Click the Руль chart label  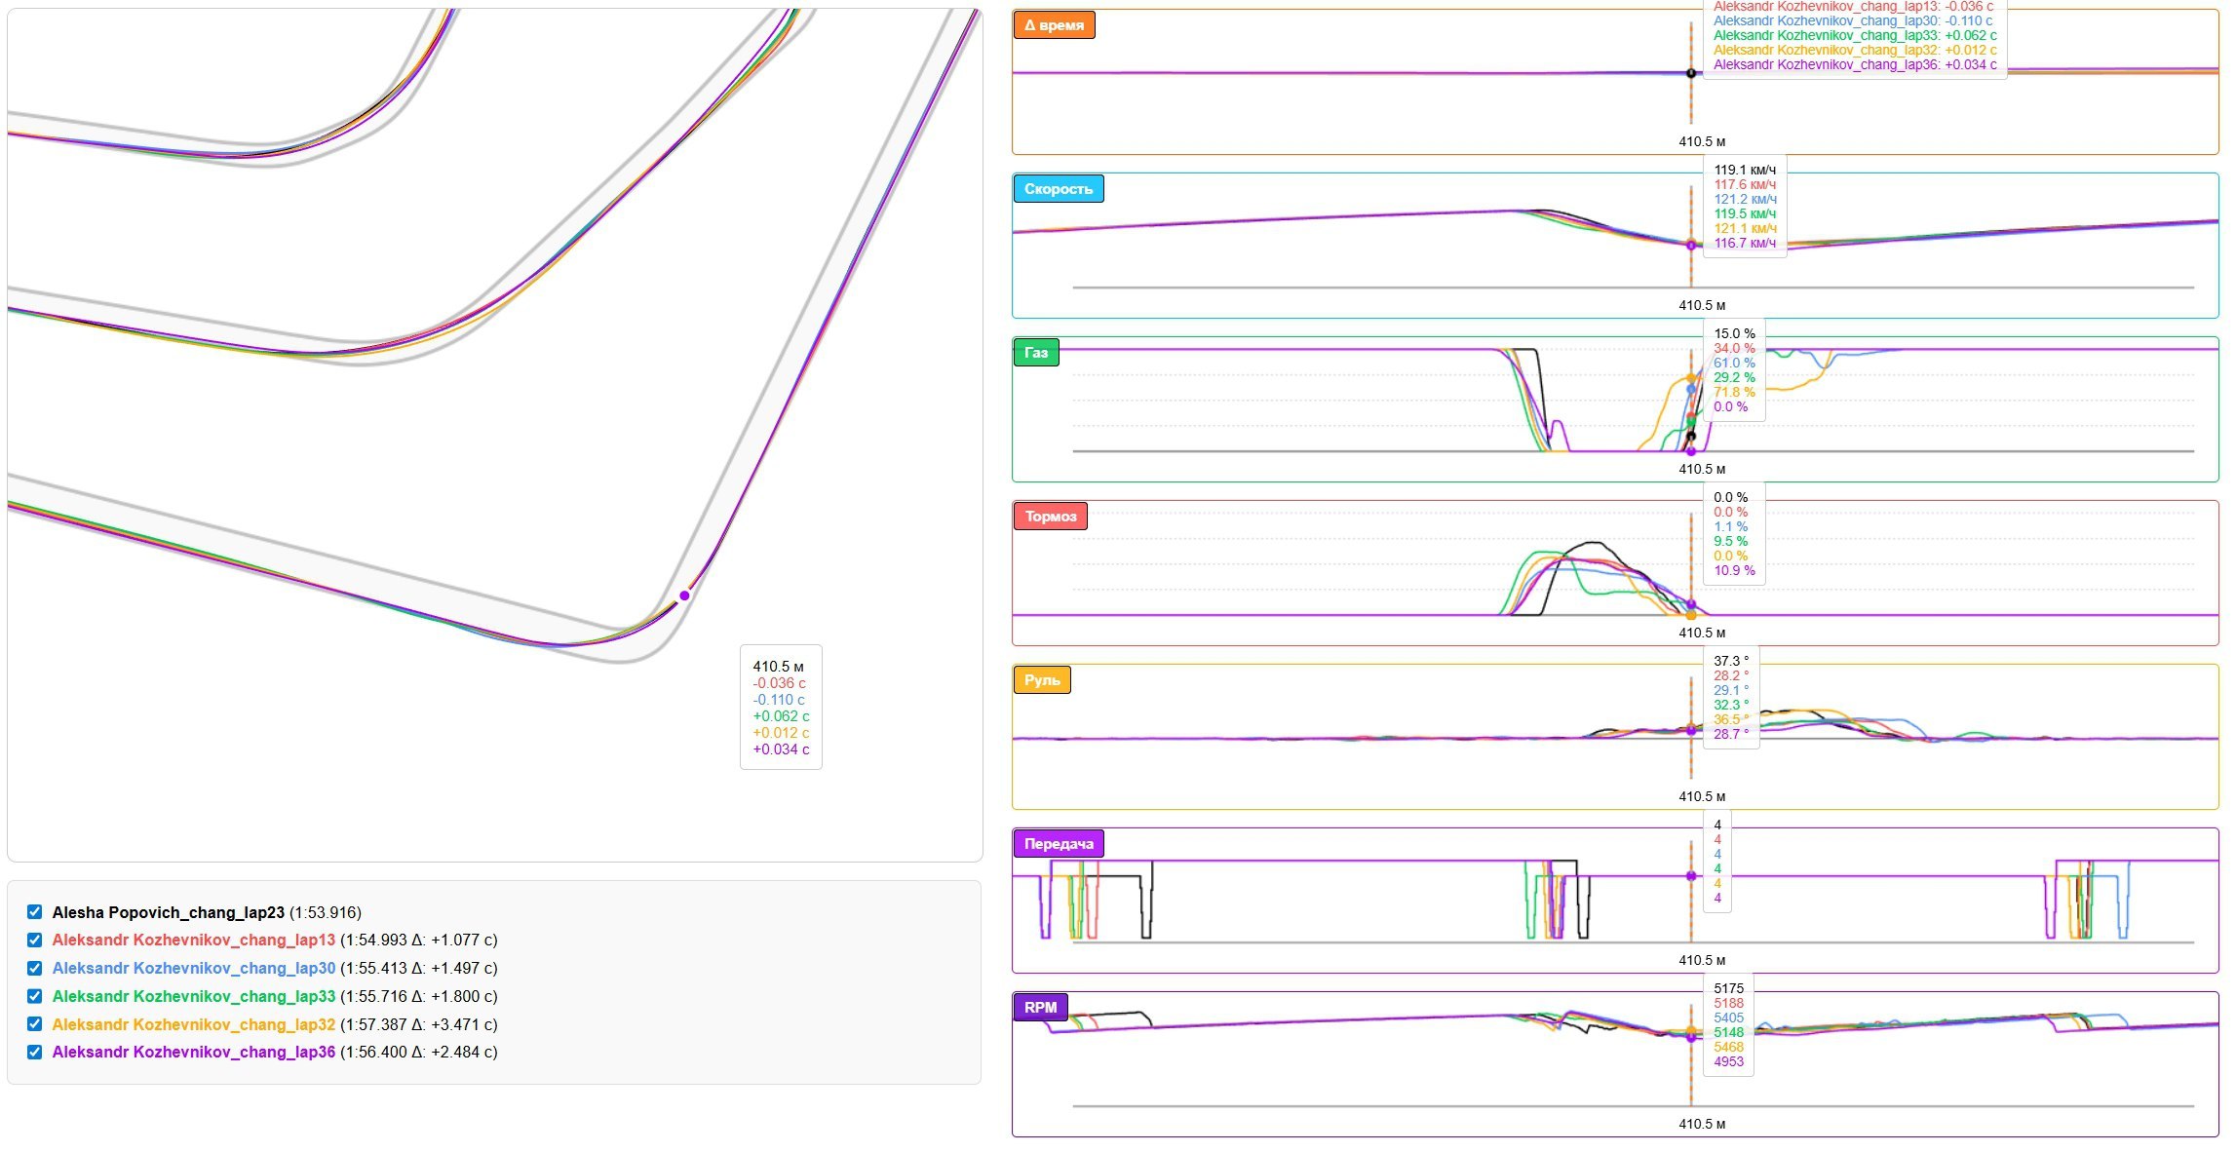click(1042, 680)
